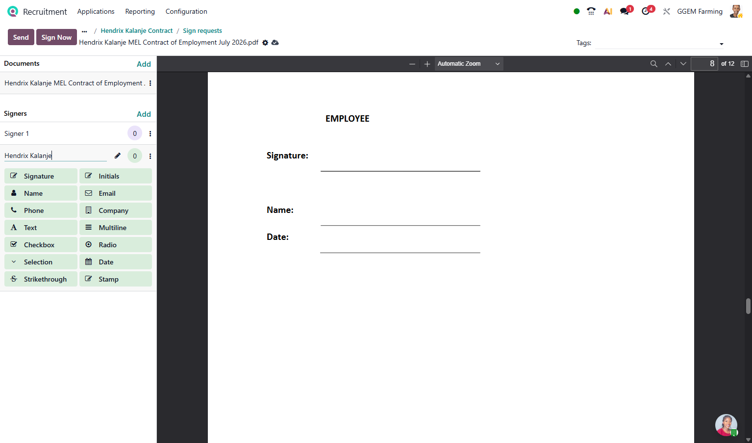Click the Send button
This screenshot has width=752, height=443.
pyautogui.click(x=21, y=37)
